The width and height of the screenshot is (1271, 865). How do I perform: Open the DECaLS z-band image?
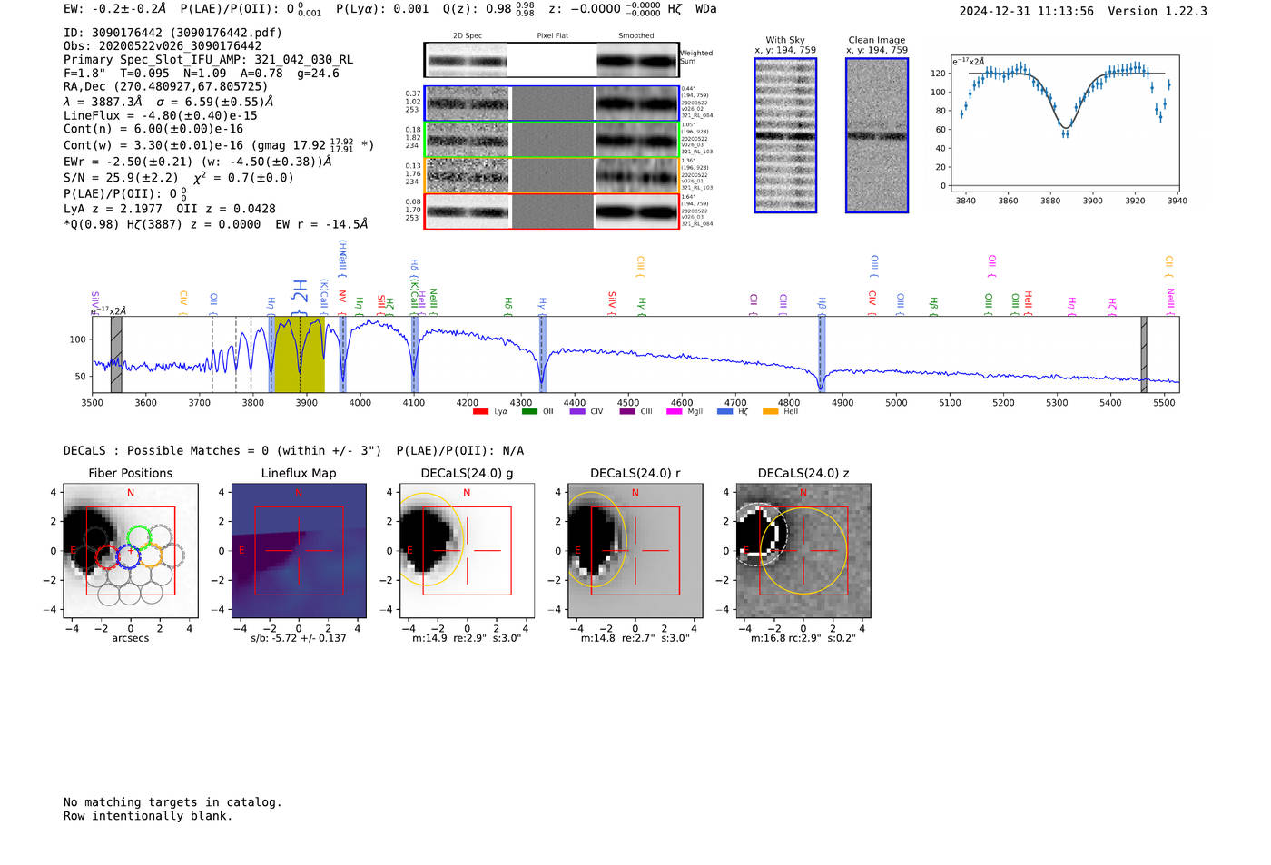803,551
